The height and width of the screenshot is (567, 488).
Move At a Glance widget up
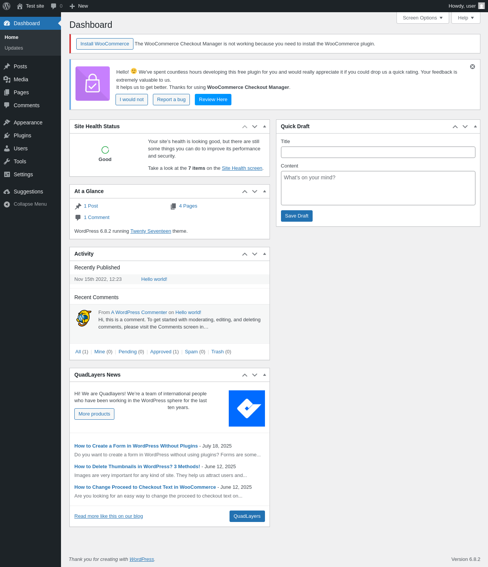coord(245,192)
